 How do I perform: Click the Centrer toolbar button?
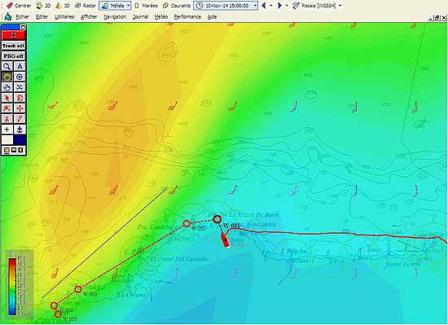(19, 6)
